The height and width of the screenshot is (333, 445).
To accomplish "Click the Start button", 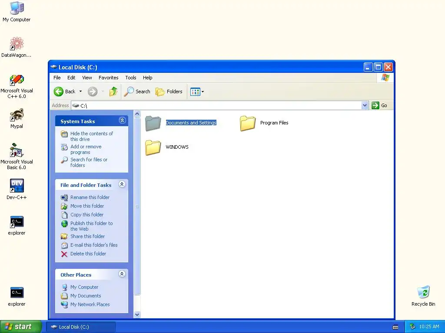I will 21,327.
